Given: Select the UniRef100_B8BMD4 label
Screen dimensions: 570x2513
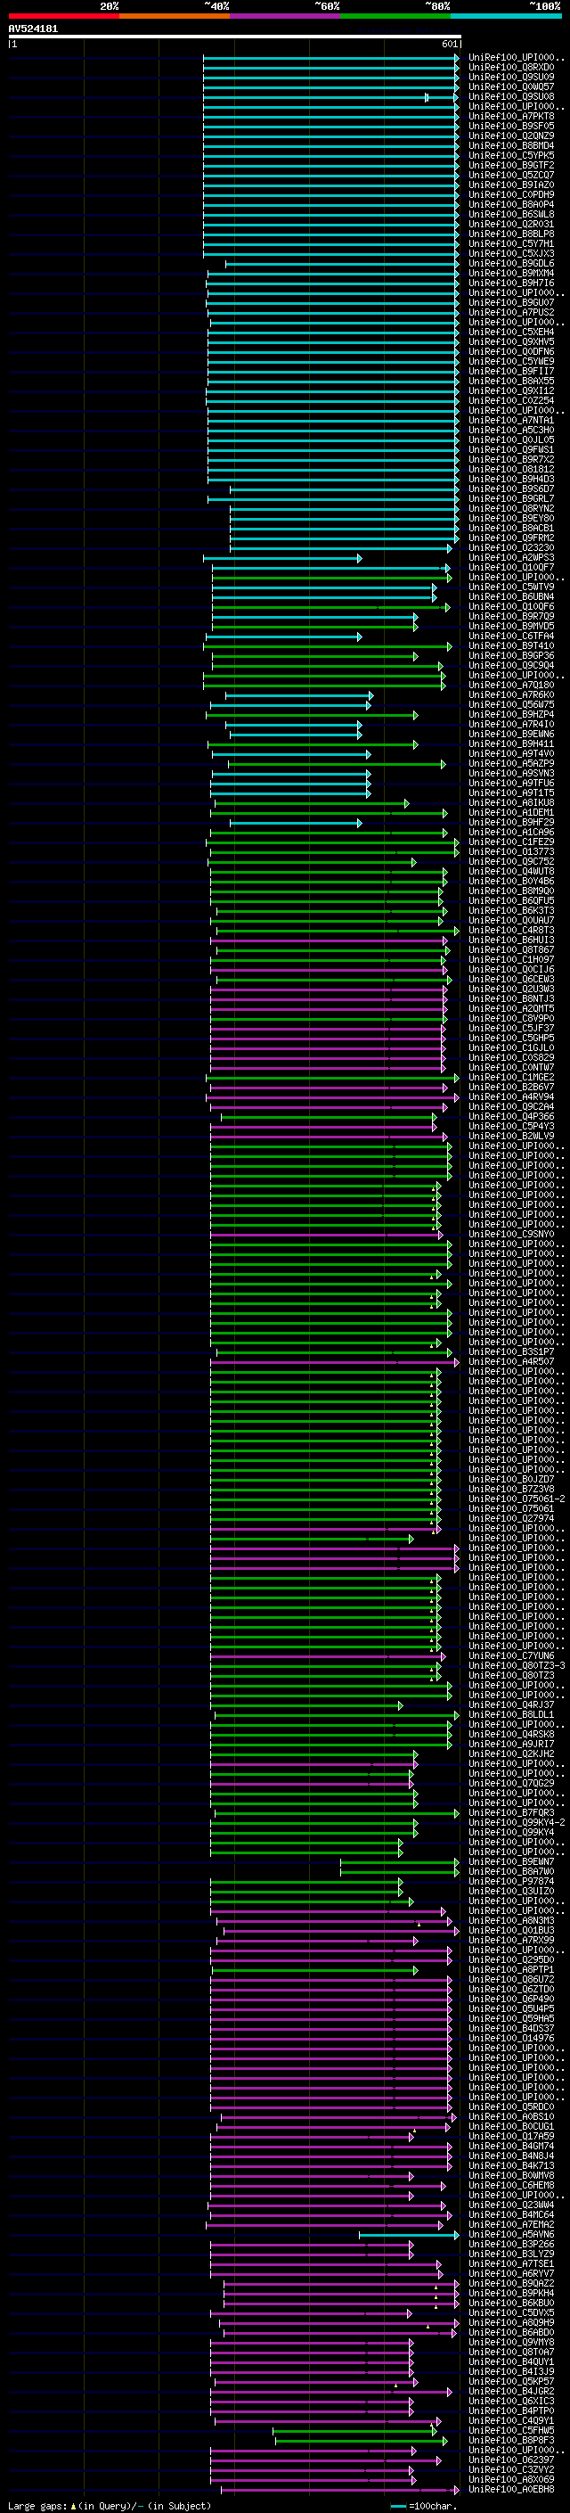Looking at the screenshot, I should [x=511, y=145].
